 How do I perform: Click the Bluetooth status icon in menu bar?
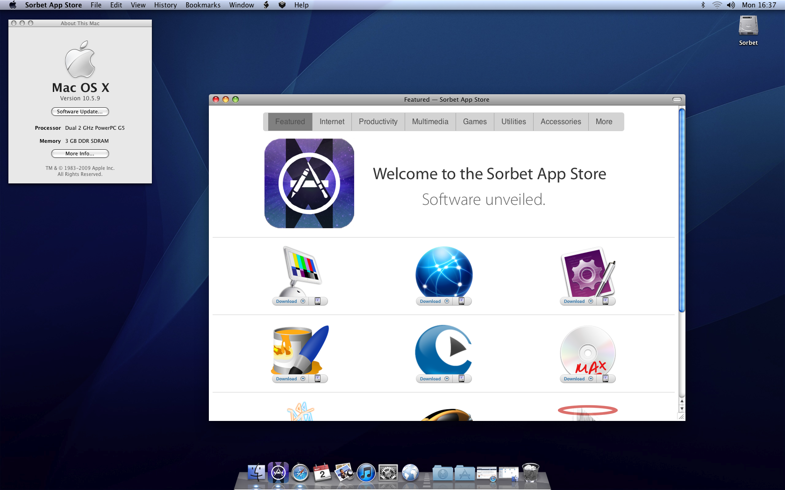(703, 5)
